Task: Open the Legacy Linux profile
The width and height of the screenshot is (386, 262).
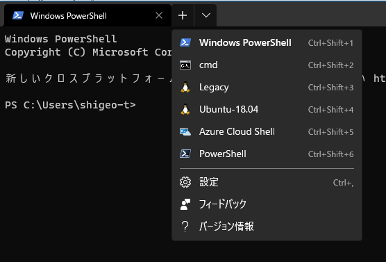Action: [267, 88]
